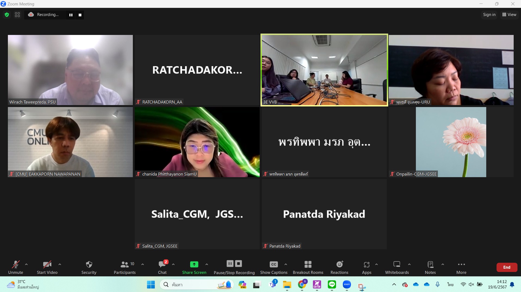Select the 3E VVB video tile
The image size is (521, 292).
[324, 70]
